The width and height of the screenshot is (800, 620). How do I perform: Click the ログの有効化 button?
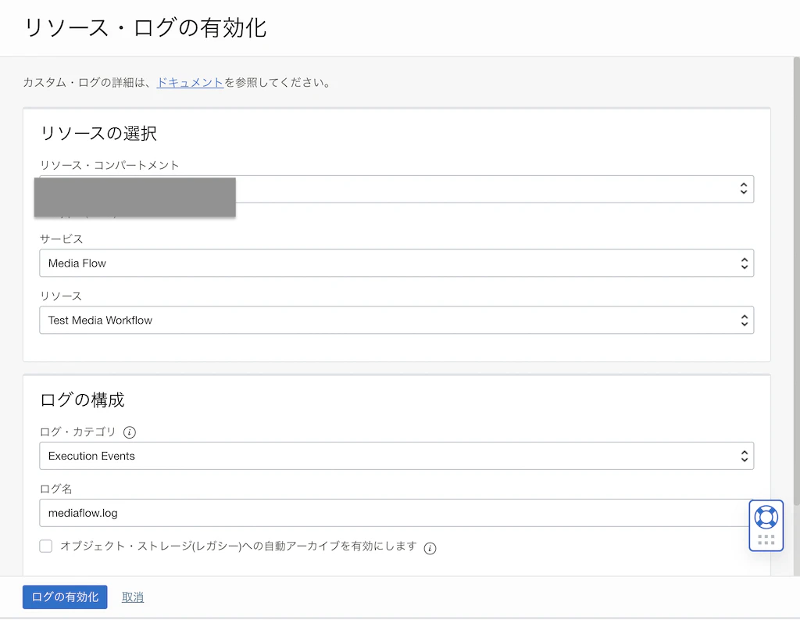(65, 597)
